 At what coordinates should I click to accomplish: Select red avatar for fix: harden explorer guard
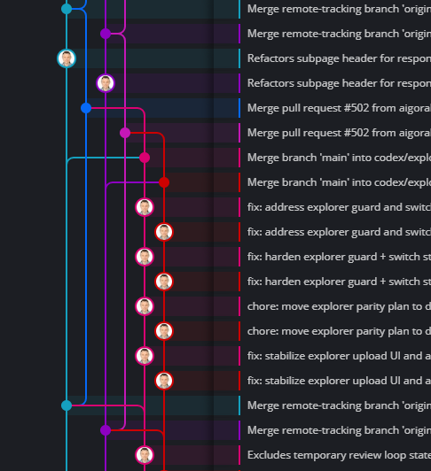point(164,282)
